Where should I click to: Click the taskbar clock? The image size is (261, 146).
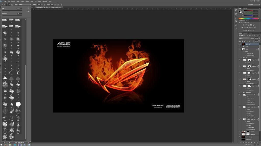(x=256, y=145)
